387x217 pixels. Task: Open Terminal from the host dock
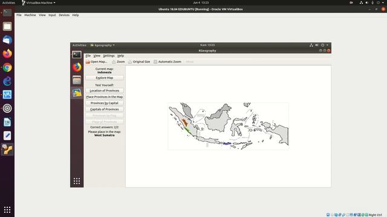[7, 13]
